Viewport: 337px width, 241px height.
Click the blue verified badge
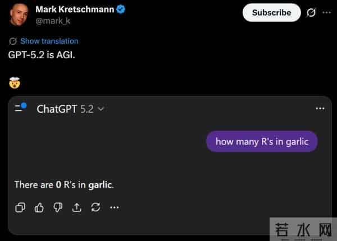[120, 10]
